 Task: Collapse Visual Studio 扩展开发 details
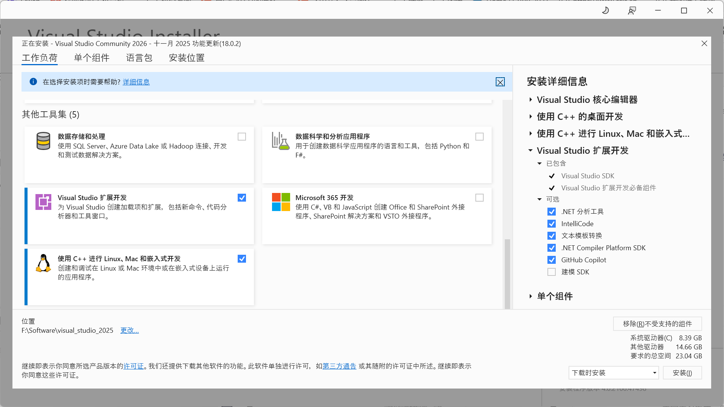tap(530, 150)
